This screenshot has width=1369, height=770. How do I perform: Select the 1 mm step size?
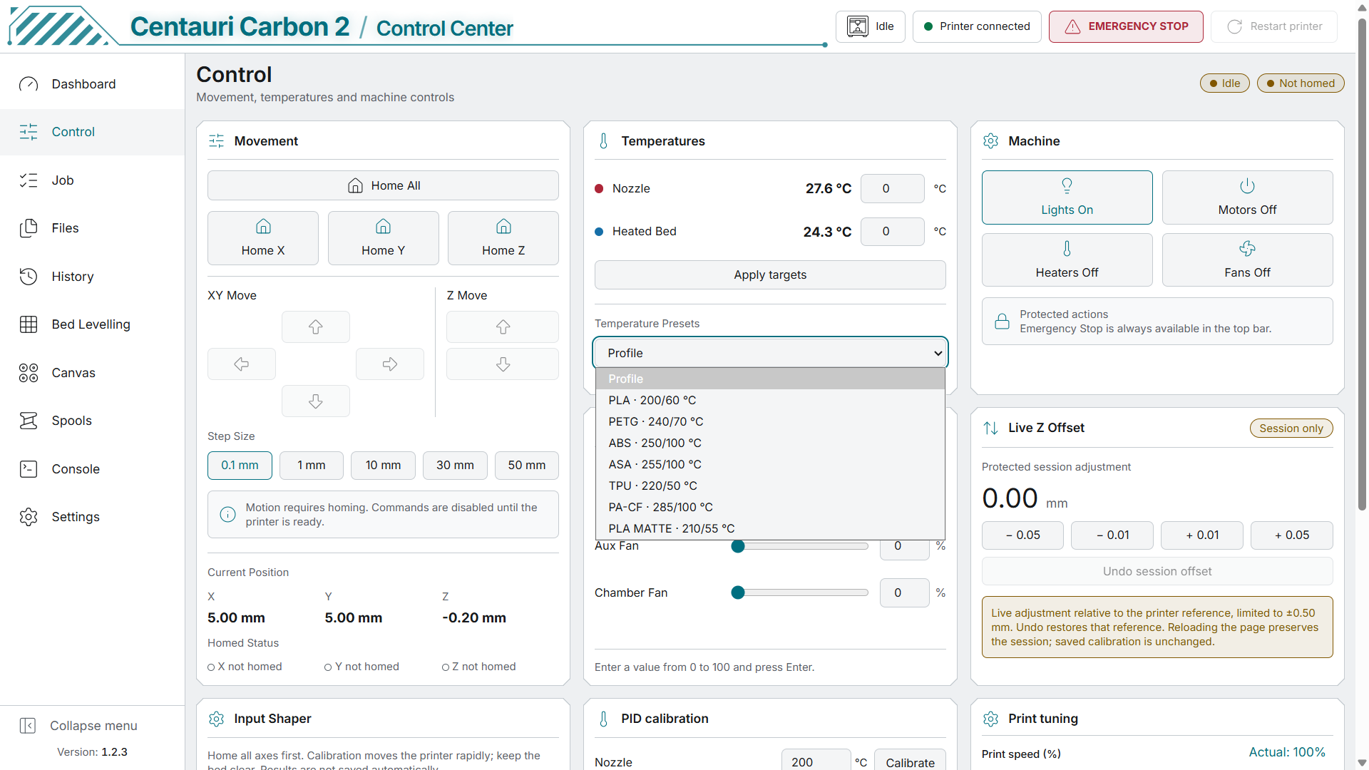[x=312, y=466]
